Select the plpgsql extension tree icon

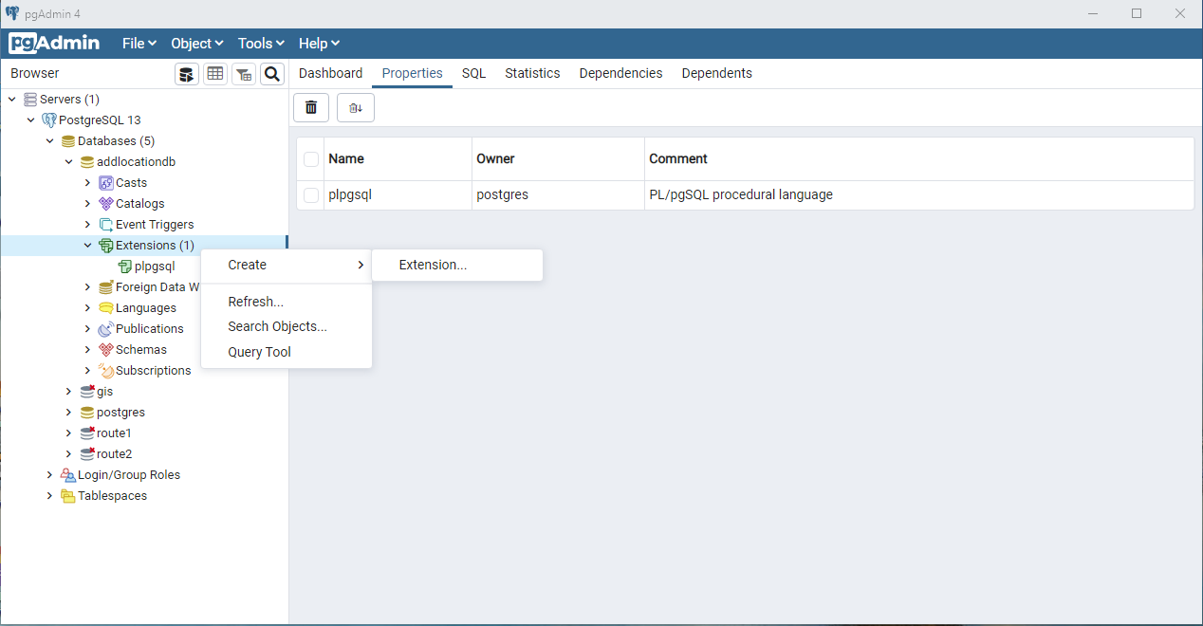[x=125, y=267]
